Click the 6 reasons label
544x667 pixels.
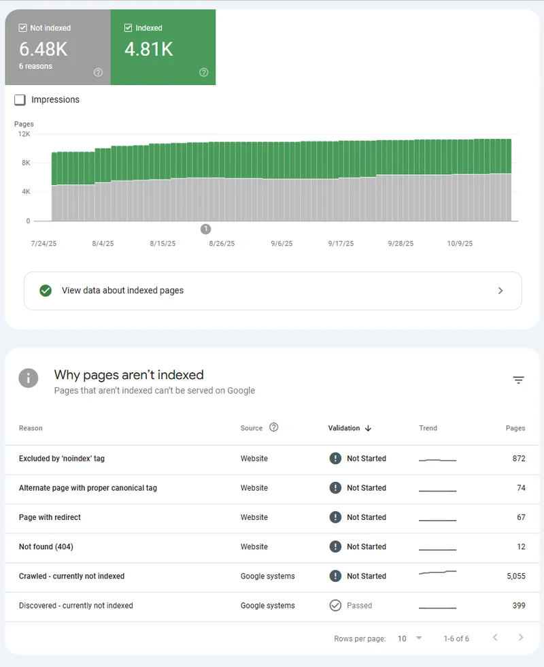[35, 67]
